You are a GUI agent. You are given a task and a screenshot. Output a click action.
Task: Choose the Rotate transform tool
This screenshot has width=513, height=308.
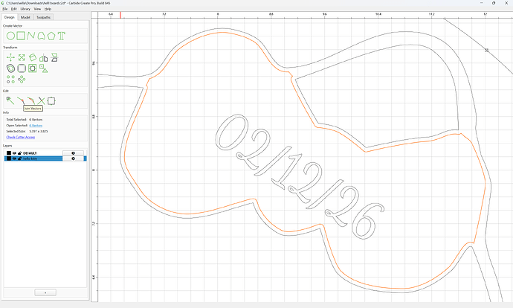tap(33, 57)
